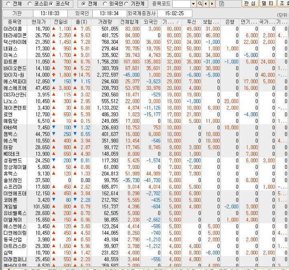This screenshot has height=270, width=289.
Task: Select the 외국인 radio button
Action: pyautogui.click(x=105, y=4)
